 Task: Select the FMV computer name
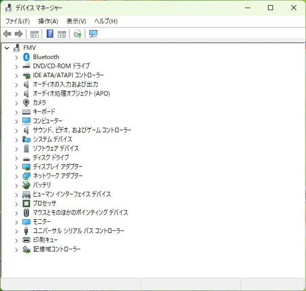tap(29, 48)
